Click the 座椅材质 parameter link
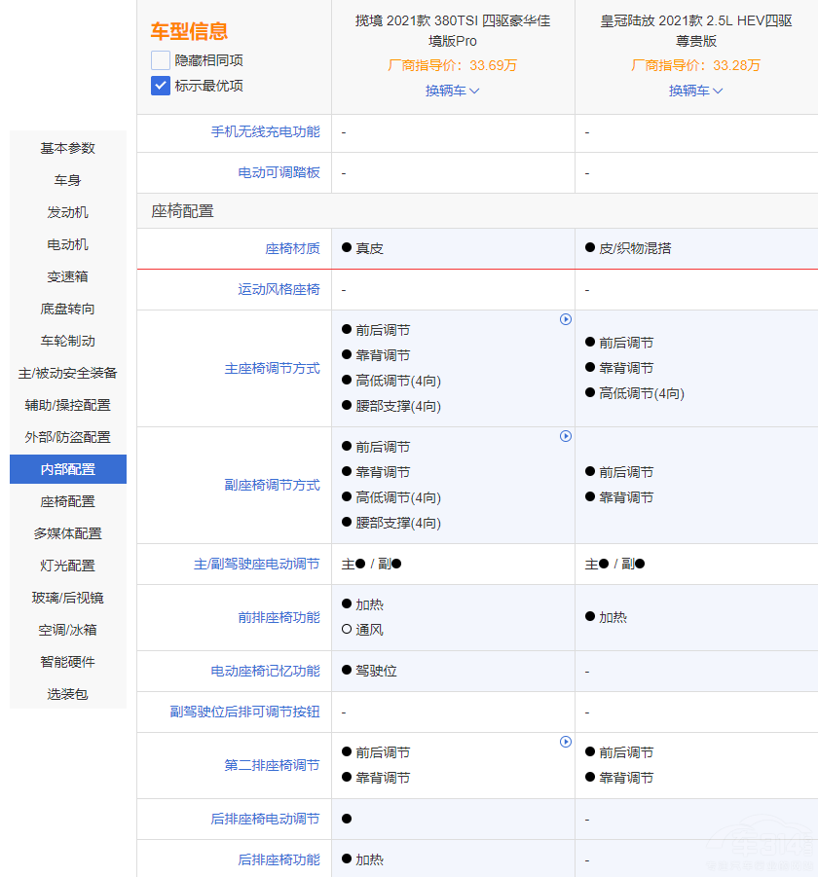818x877 pixels. coord(292,248)
